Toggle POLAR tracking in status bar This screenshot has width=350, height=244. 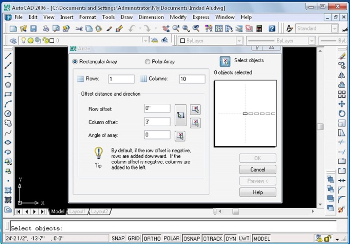click(171, 239)
